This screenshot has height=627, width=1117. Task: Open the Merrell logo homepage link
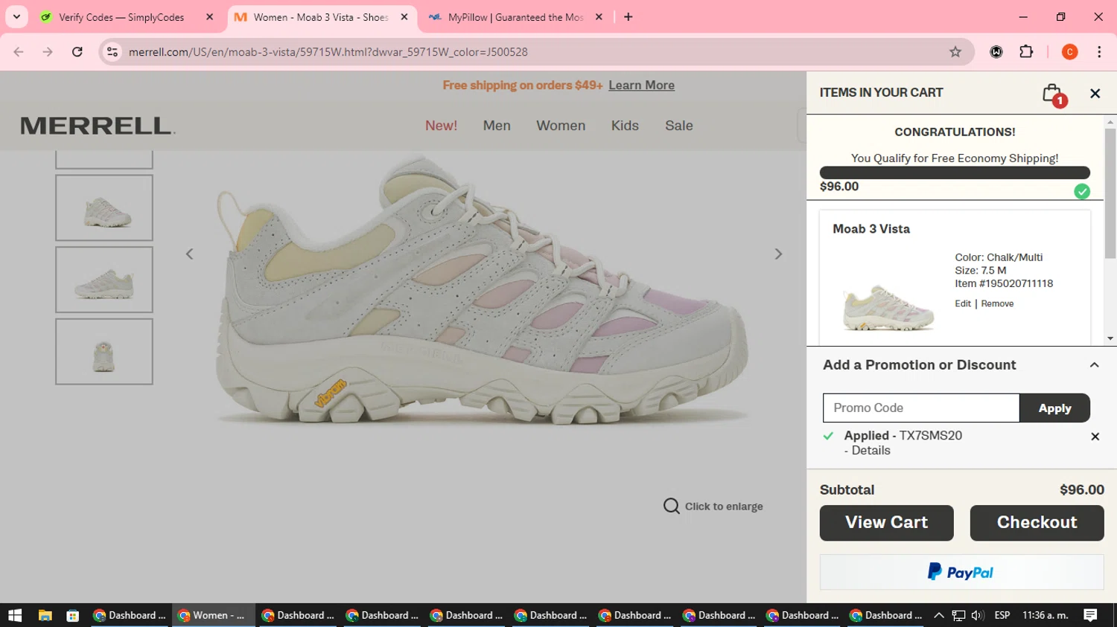pyautogui.click(x=98, y=126)
